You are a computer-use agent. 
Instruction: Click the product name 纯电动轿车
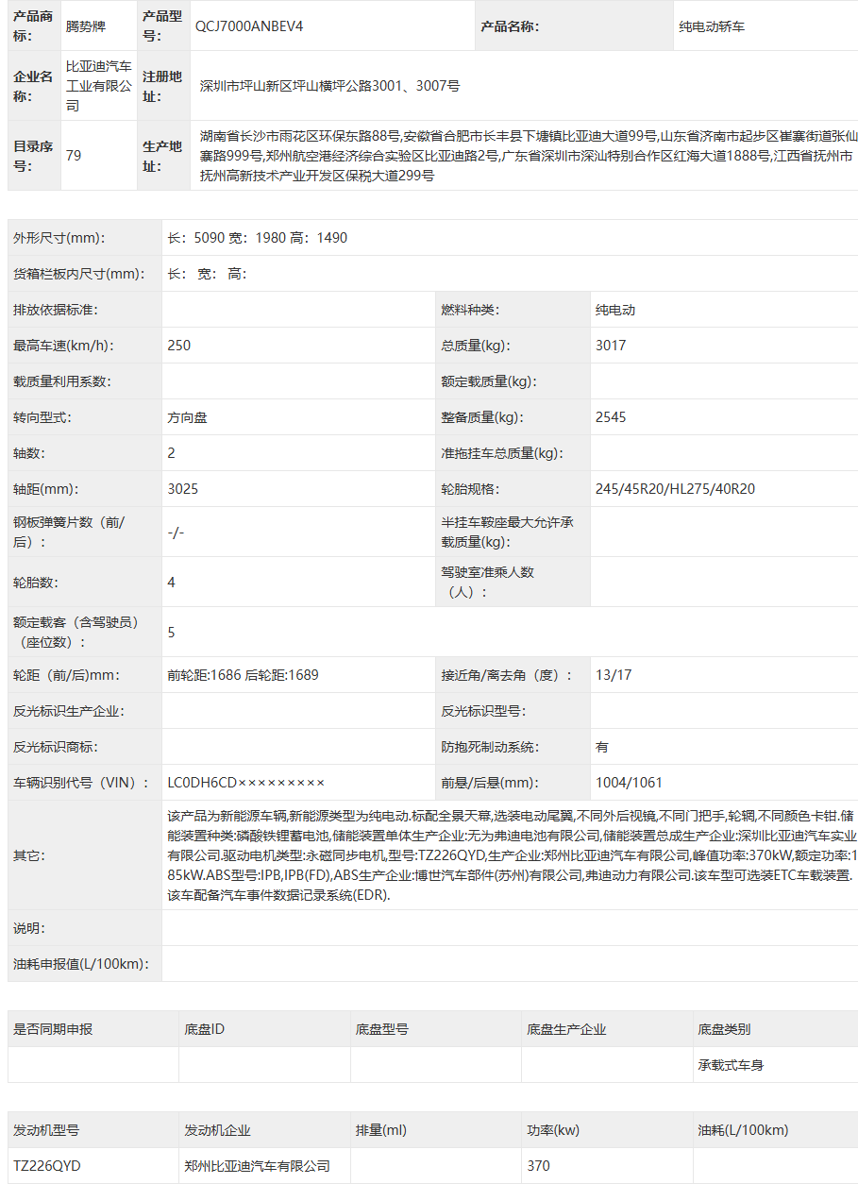point(712,26)
